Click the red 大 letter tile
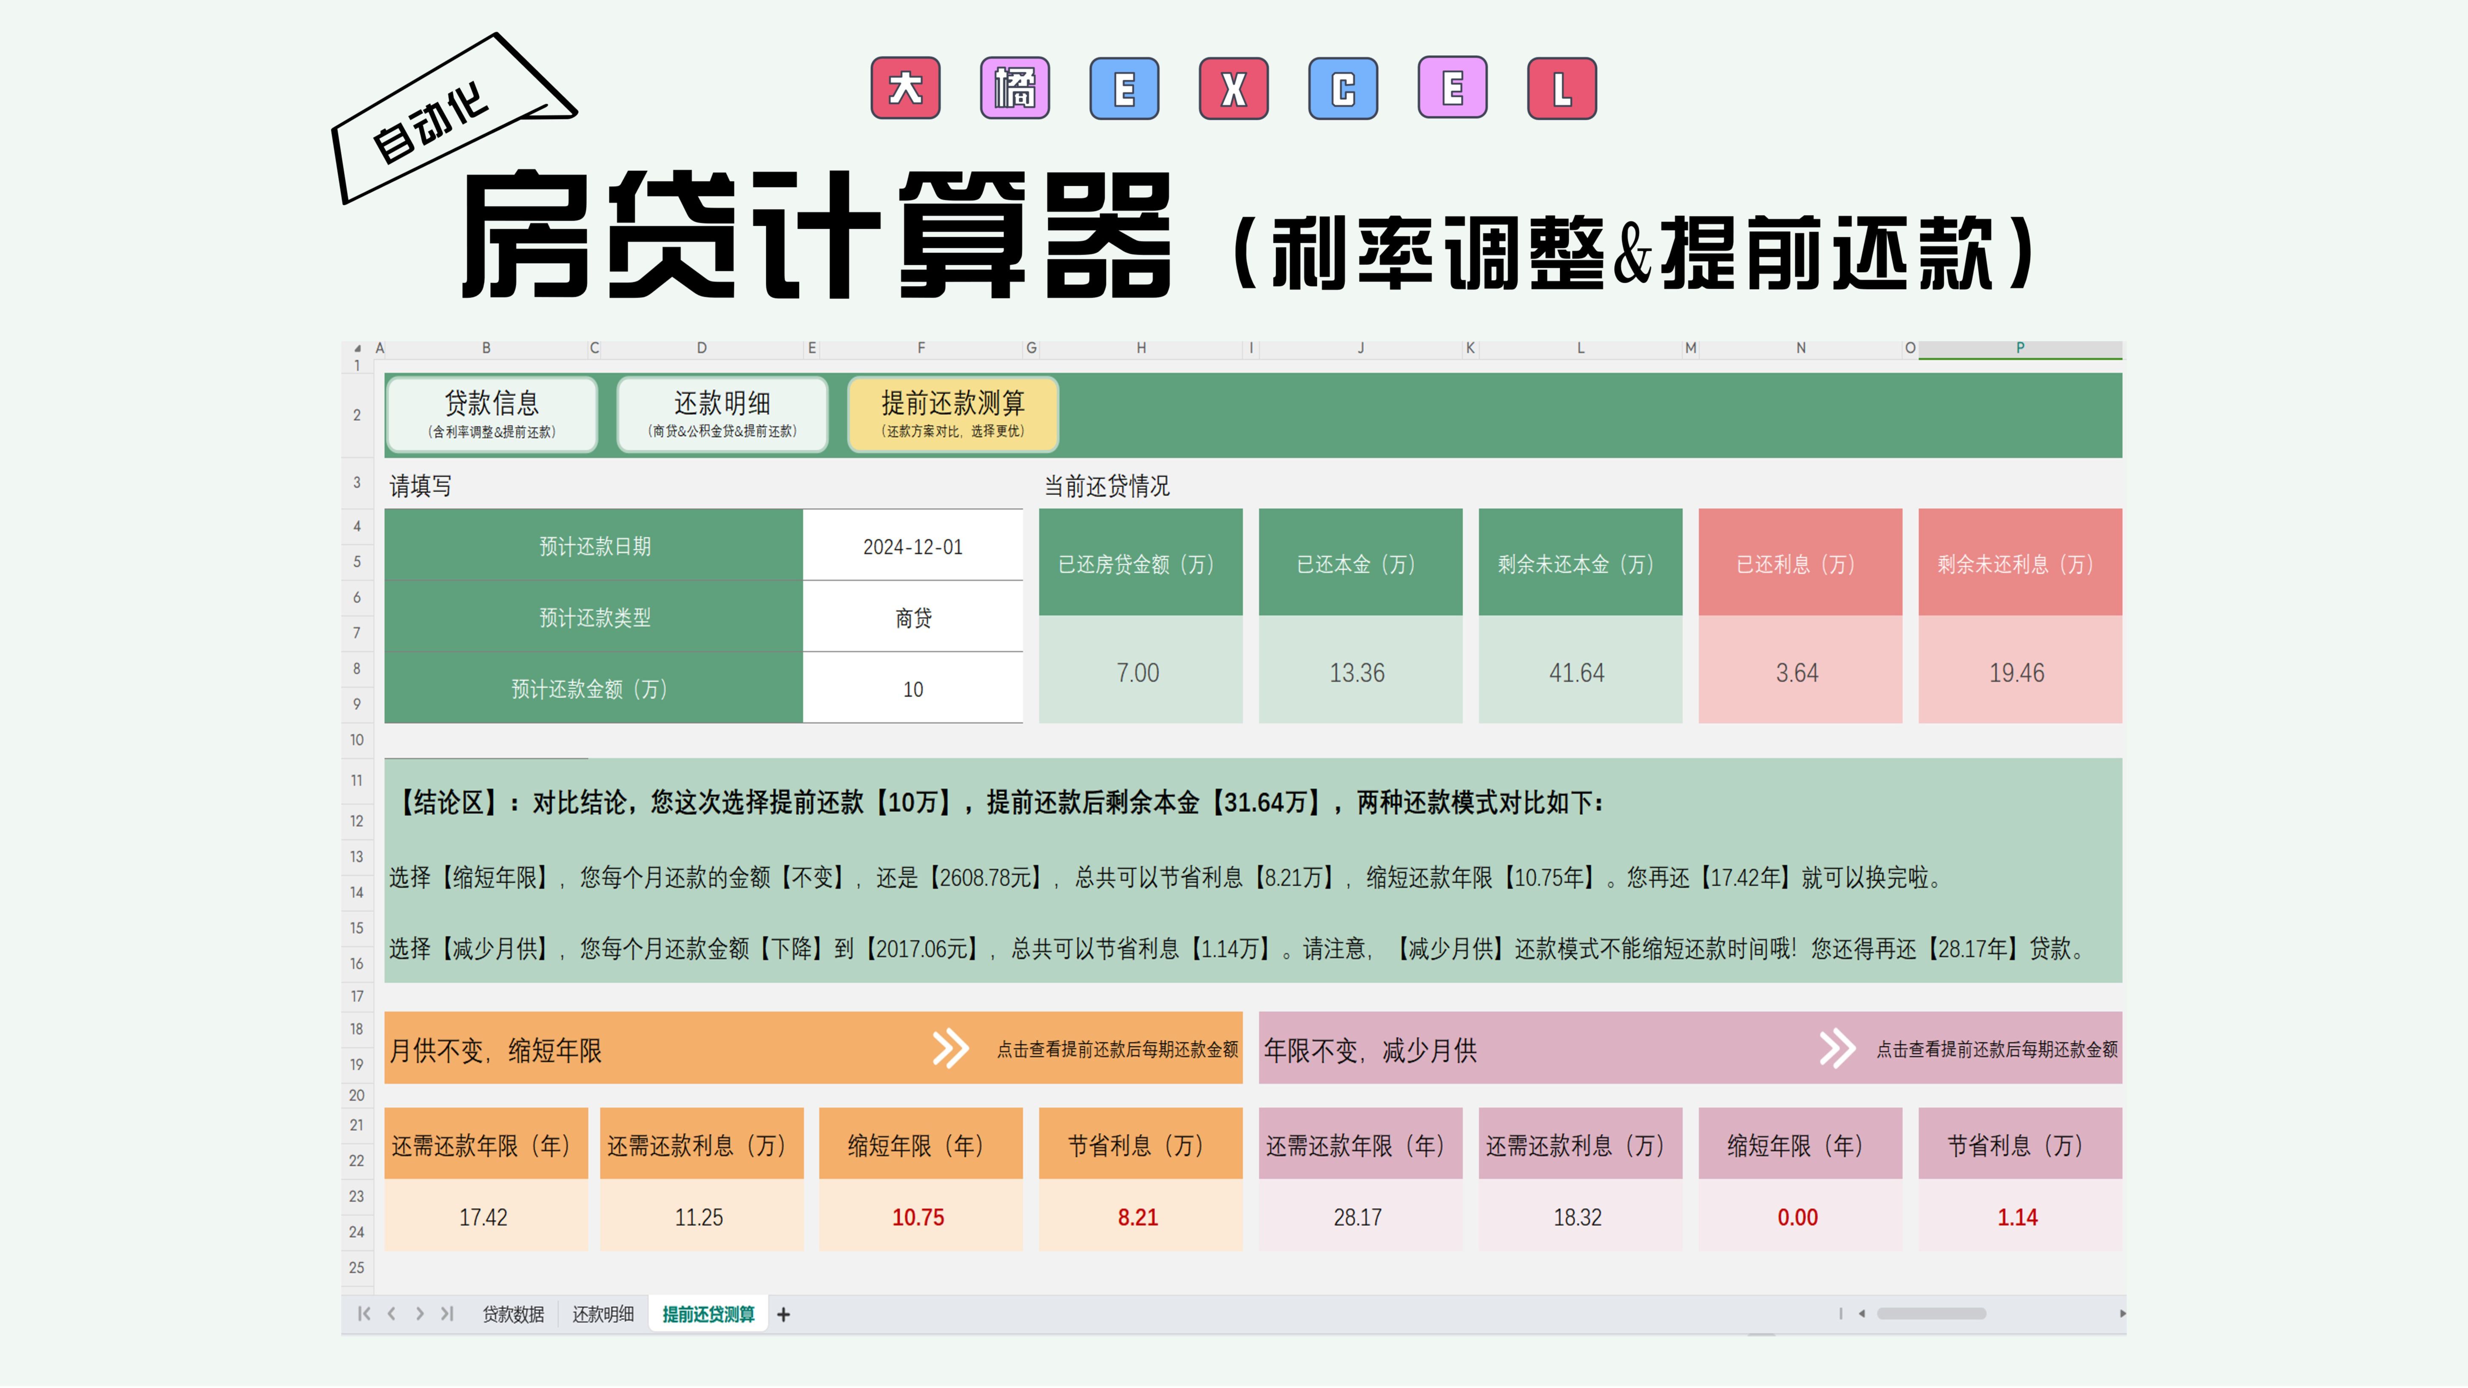Viewport: 2468px width, 1388px height. 905,88
